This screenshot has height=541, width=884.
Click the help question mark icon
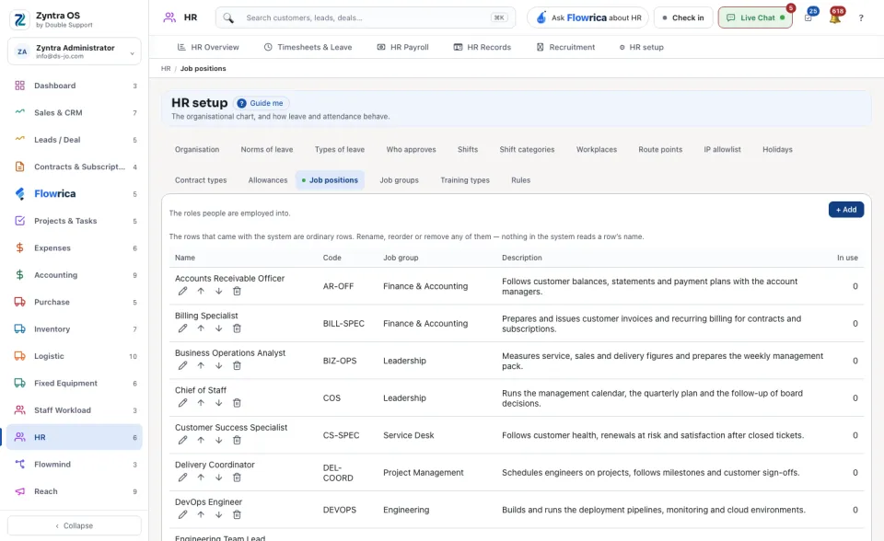(861, 18)
